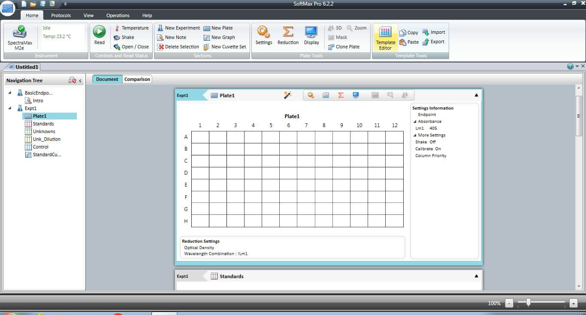Switch to the Protocols ribbon tab
The image size is (586, 315).
(x=60, y=15)
